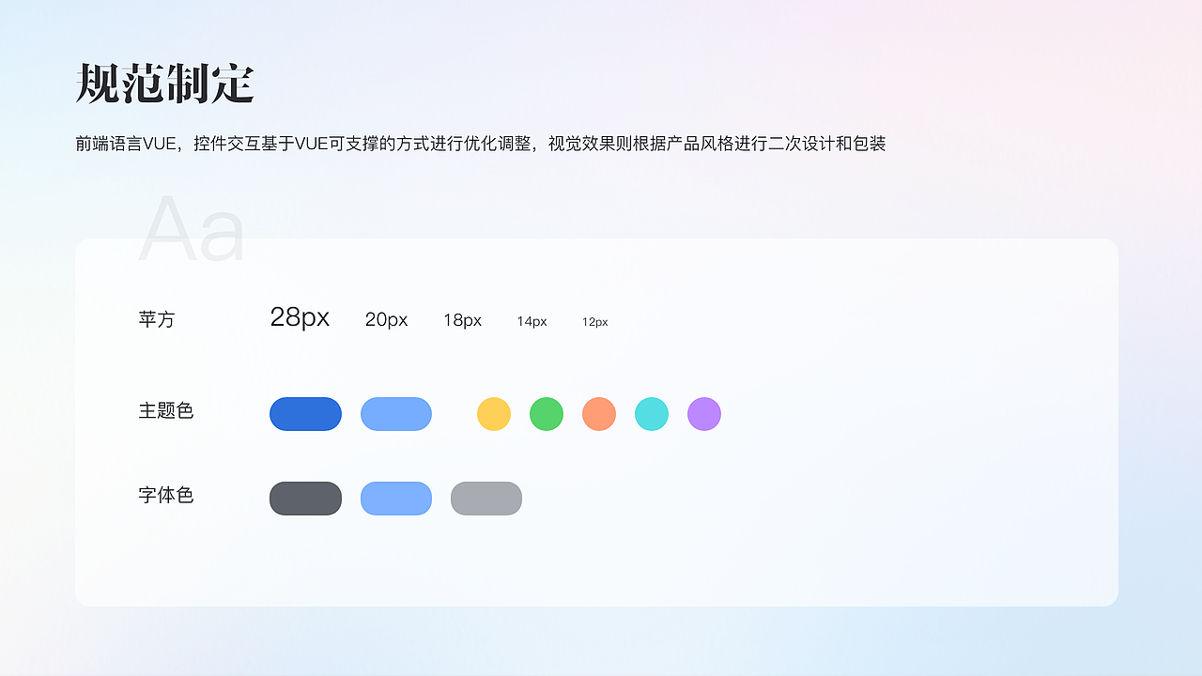This screenshot has width=1202, height=676.
Task: Pick the purple theme color circle
Action: 703,413
